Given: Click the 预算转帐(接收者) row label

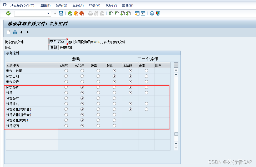Looking at the screenshot, I should [x=19, y=109].
